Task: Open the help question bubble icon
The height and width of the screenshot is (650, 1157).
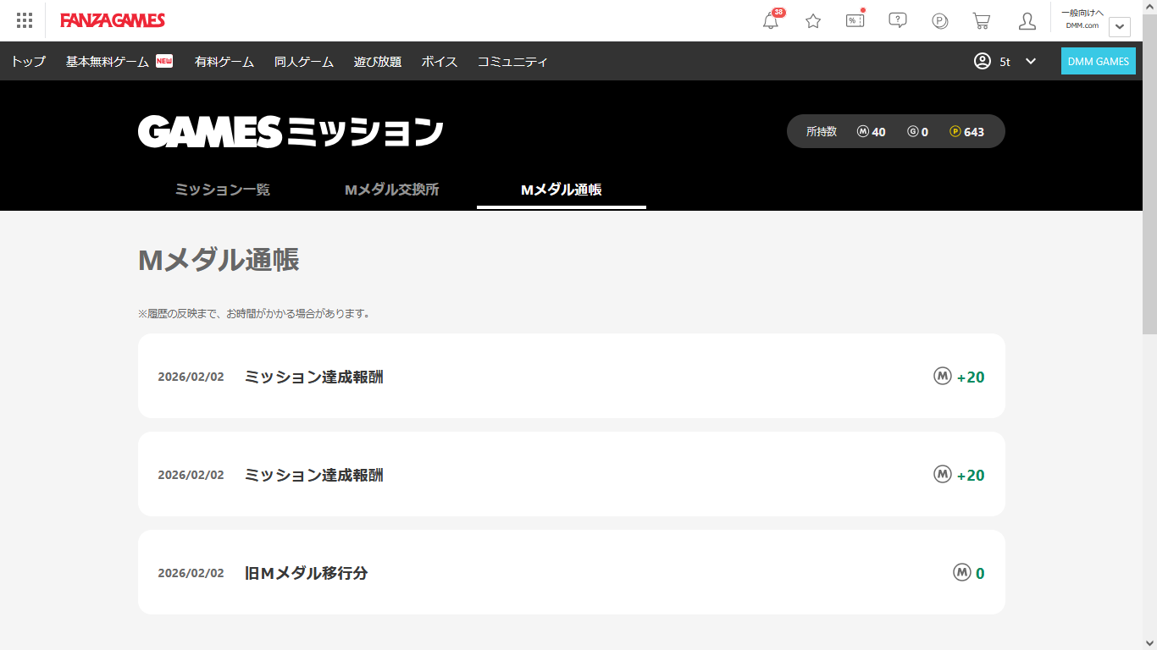Action: [x=898, y=20]
